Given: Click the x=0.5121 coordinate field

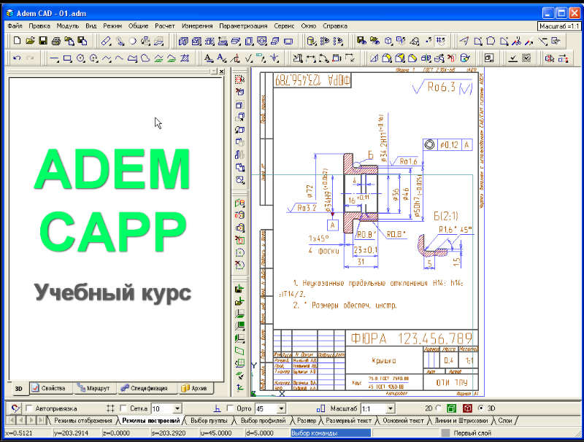Looking at the screenshot, I should pyautogui.click(x=27, y=433).
